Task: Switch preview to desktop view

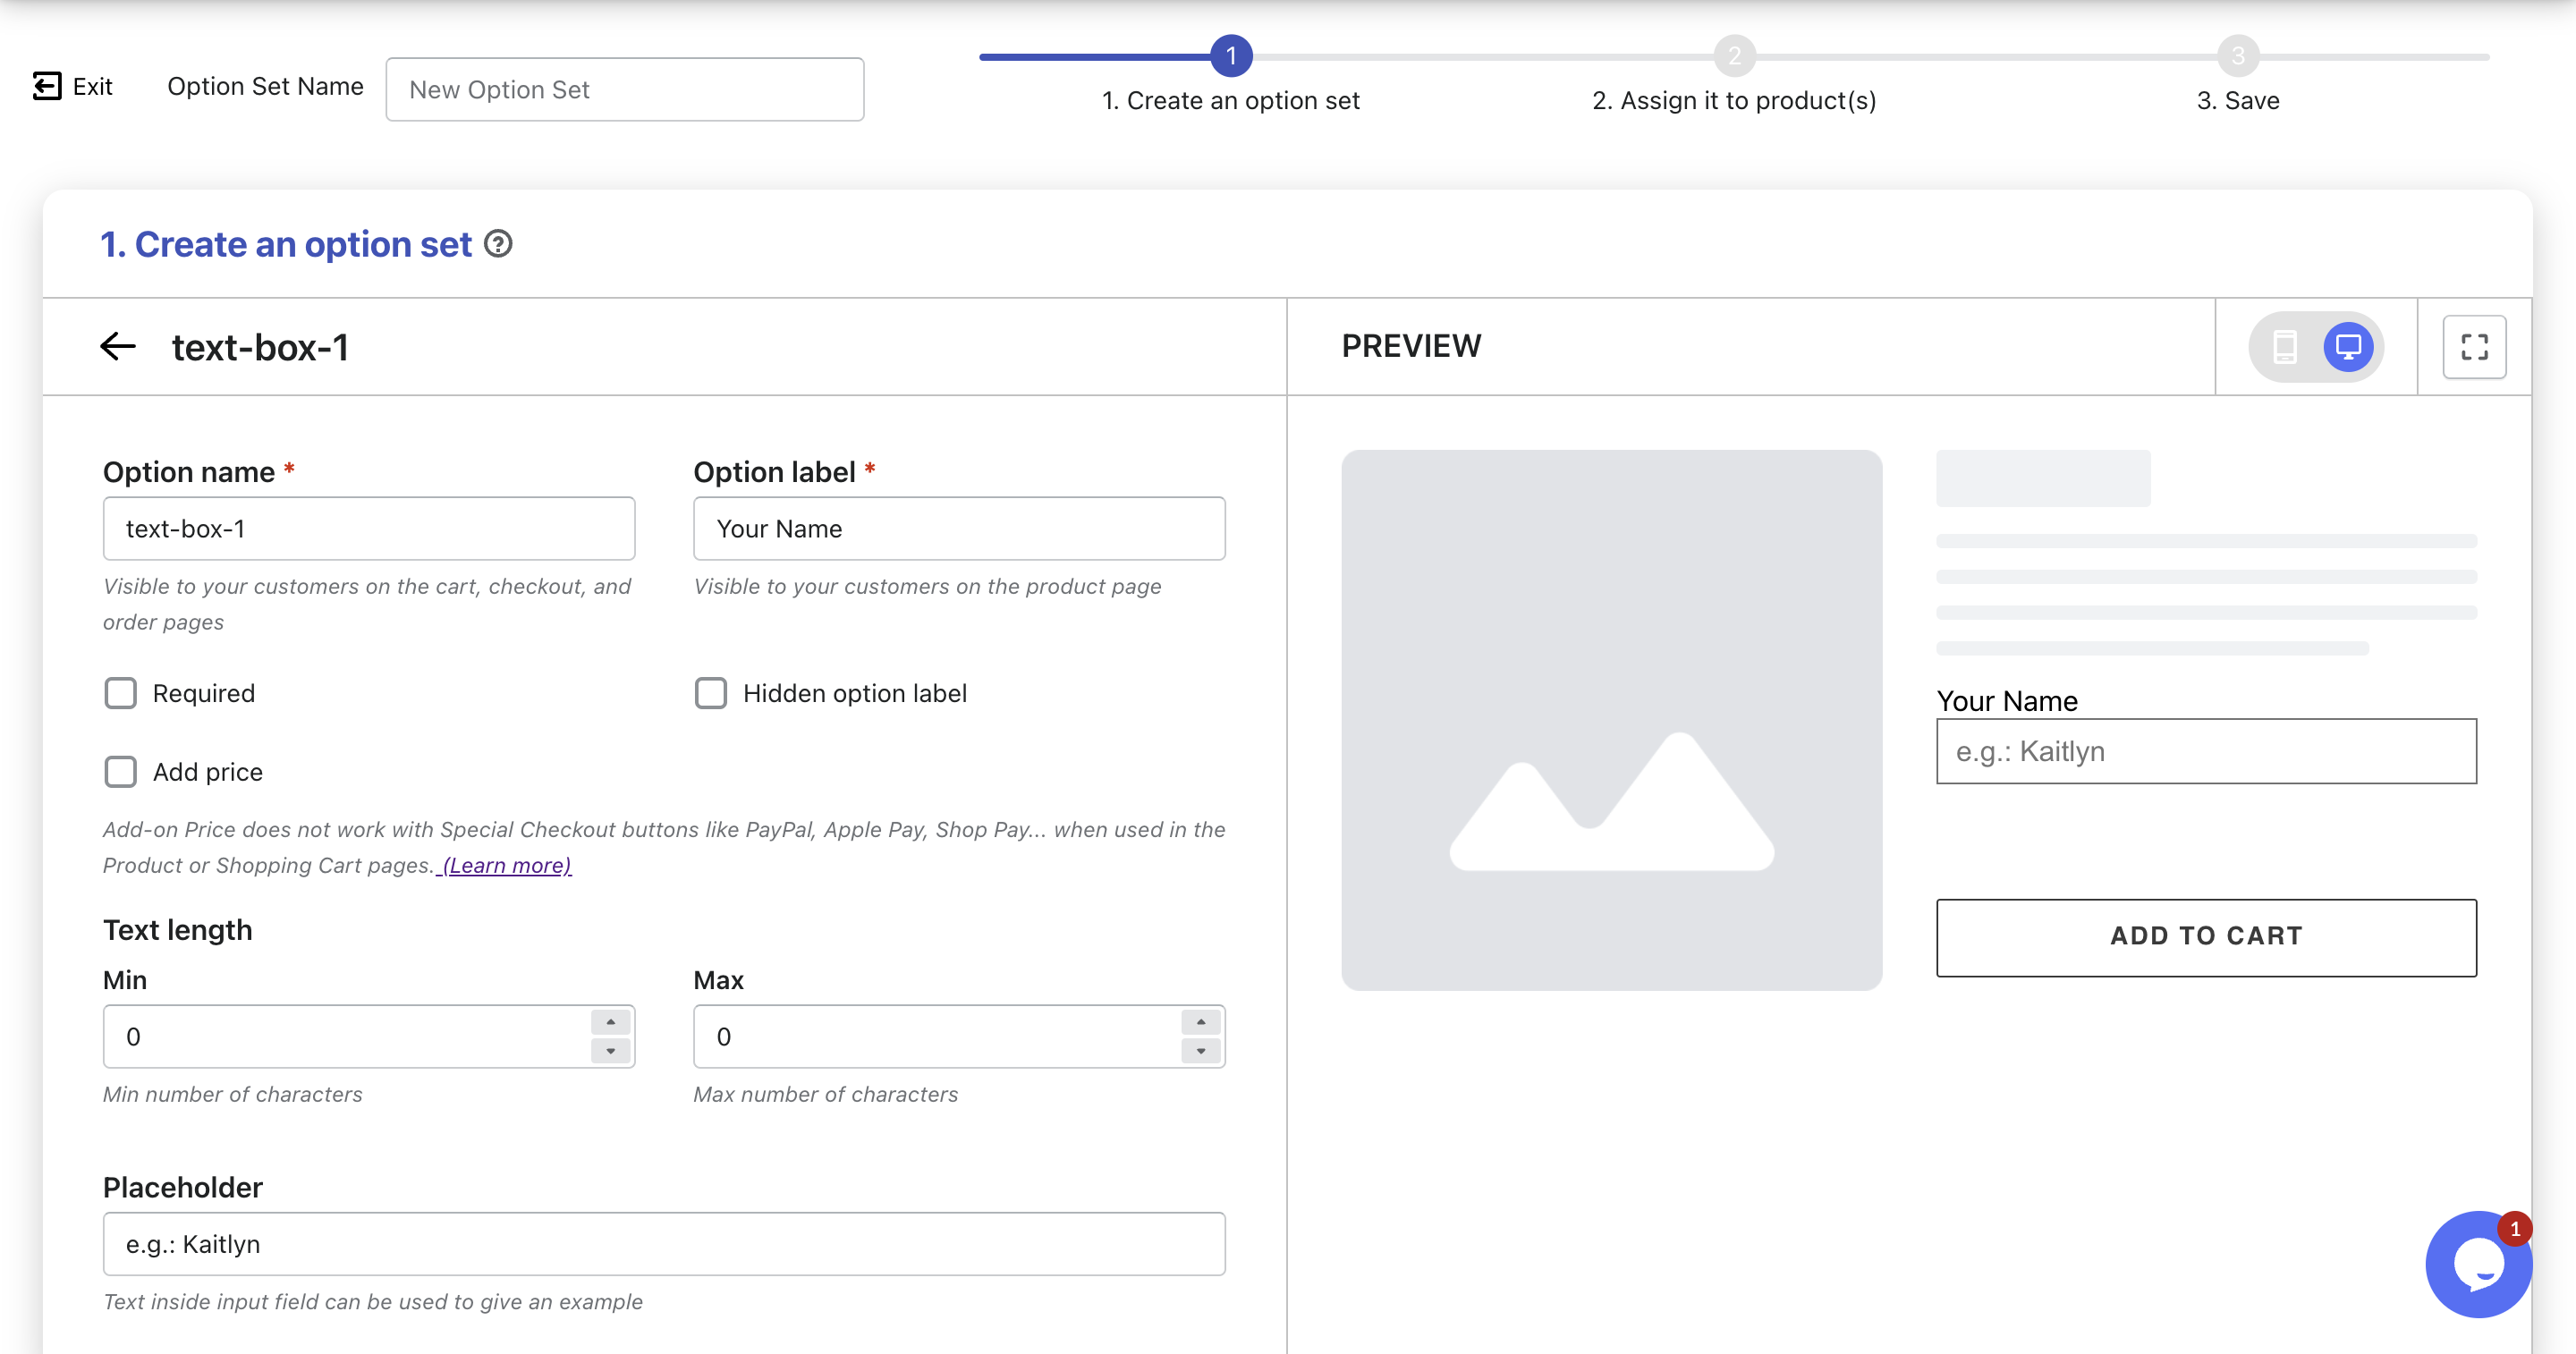Action: [x=2347, y=347]
